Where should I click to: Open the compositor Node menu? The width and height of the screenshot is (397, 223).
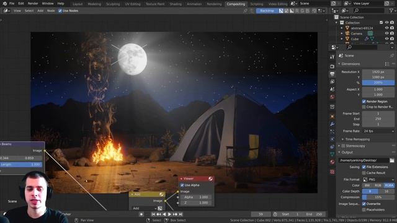[51, 11]
